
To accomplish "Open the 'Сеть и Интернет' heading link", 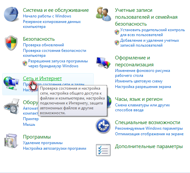I will tap(42, 78).
